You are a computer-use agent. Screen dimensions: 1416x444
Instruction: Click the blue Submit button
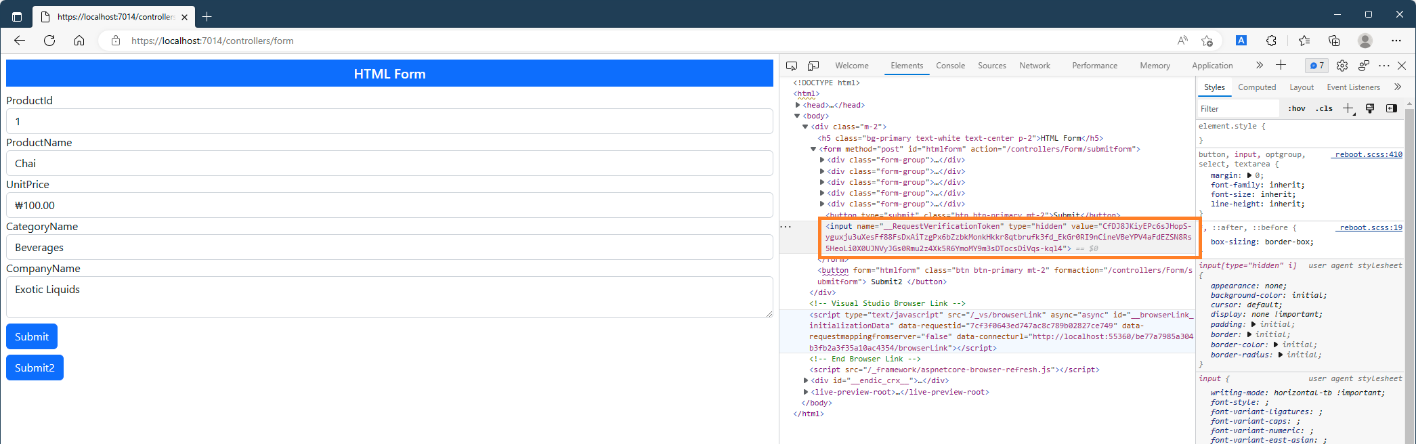[32, 336]
